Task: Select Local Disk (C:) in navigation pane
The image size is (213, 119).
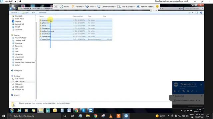Action: [x=19, y=79]
